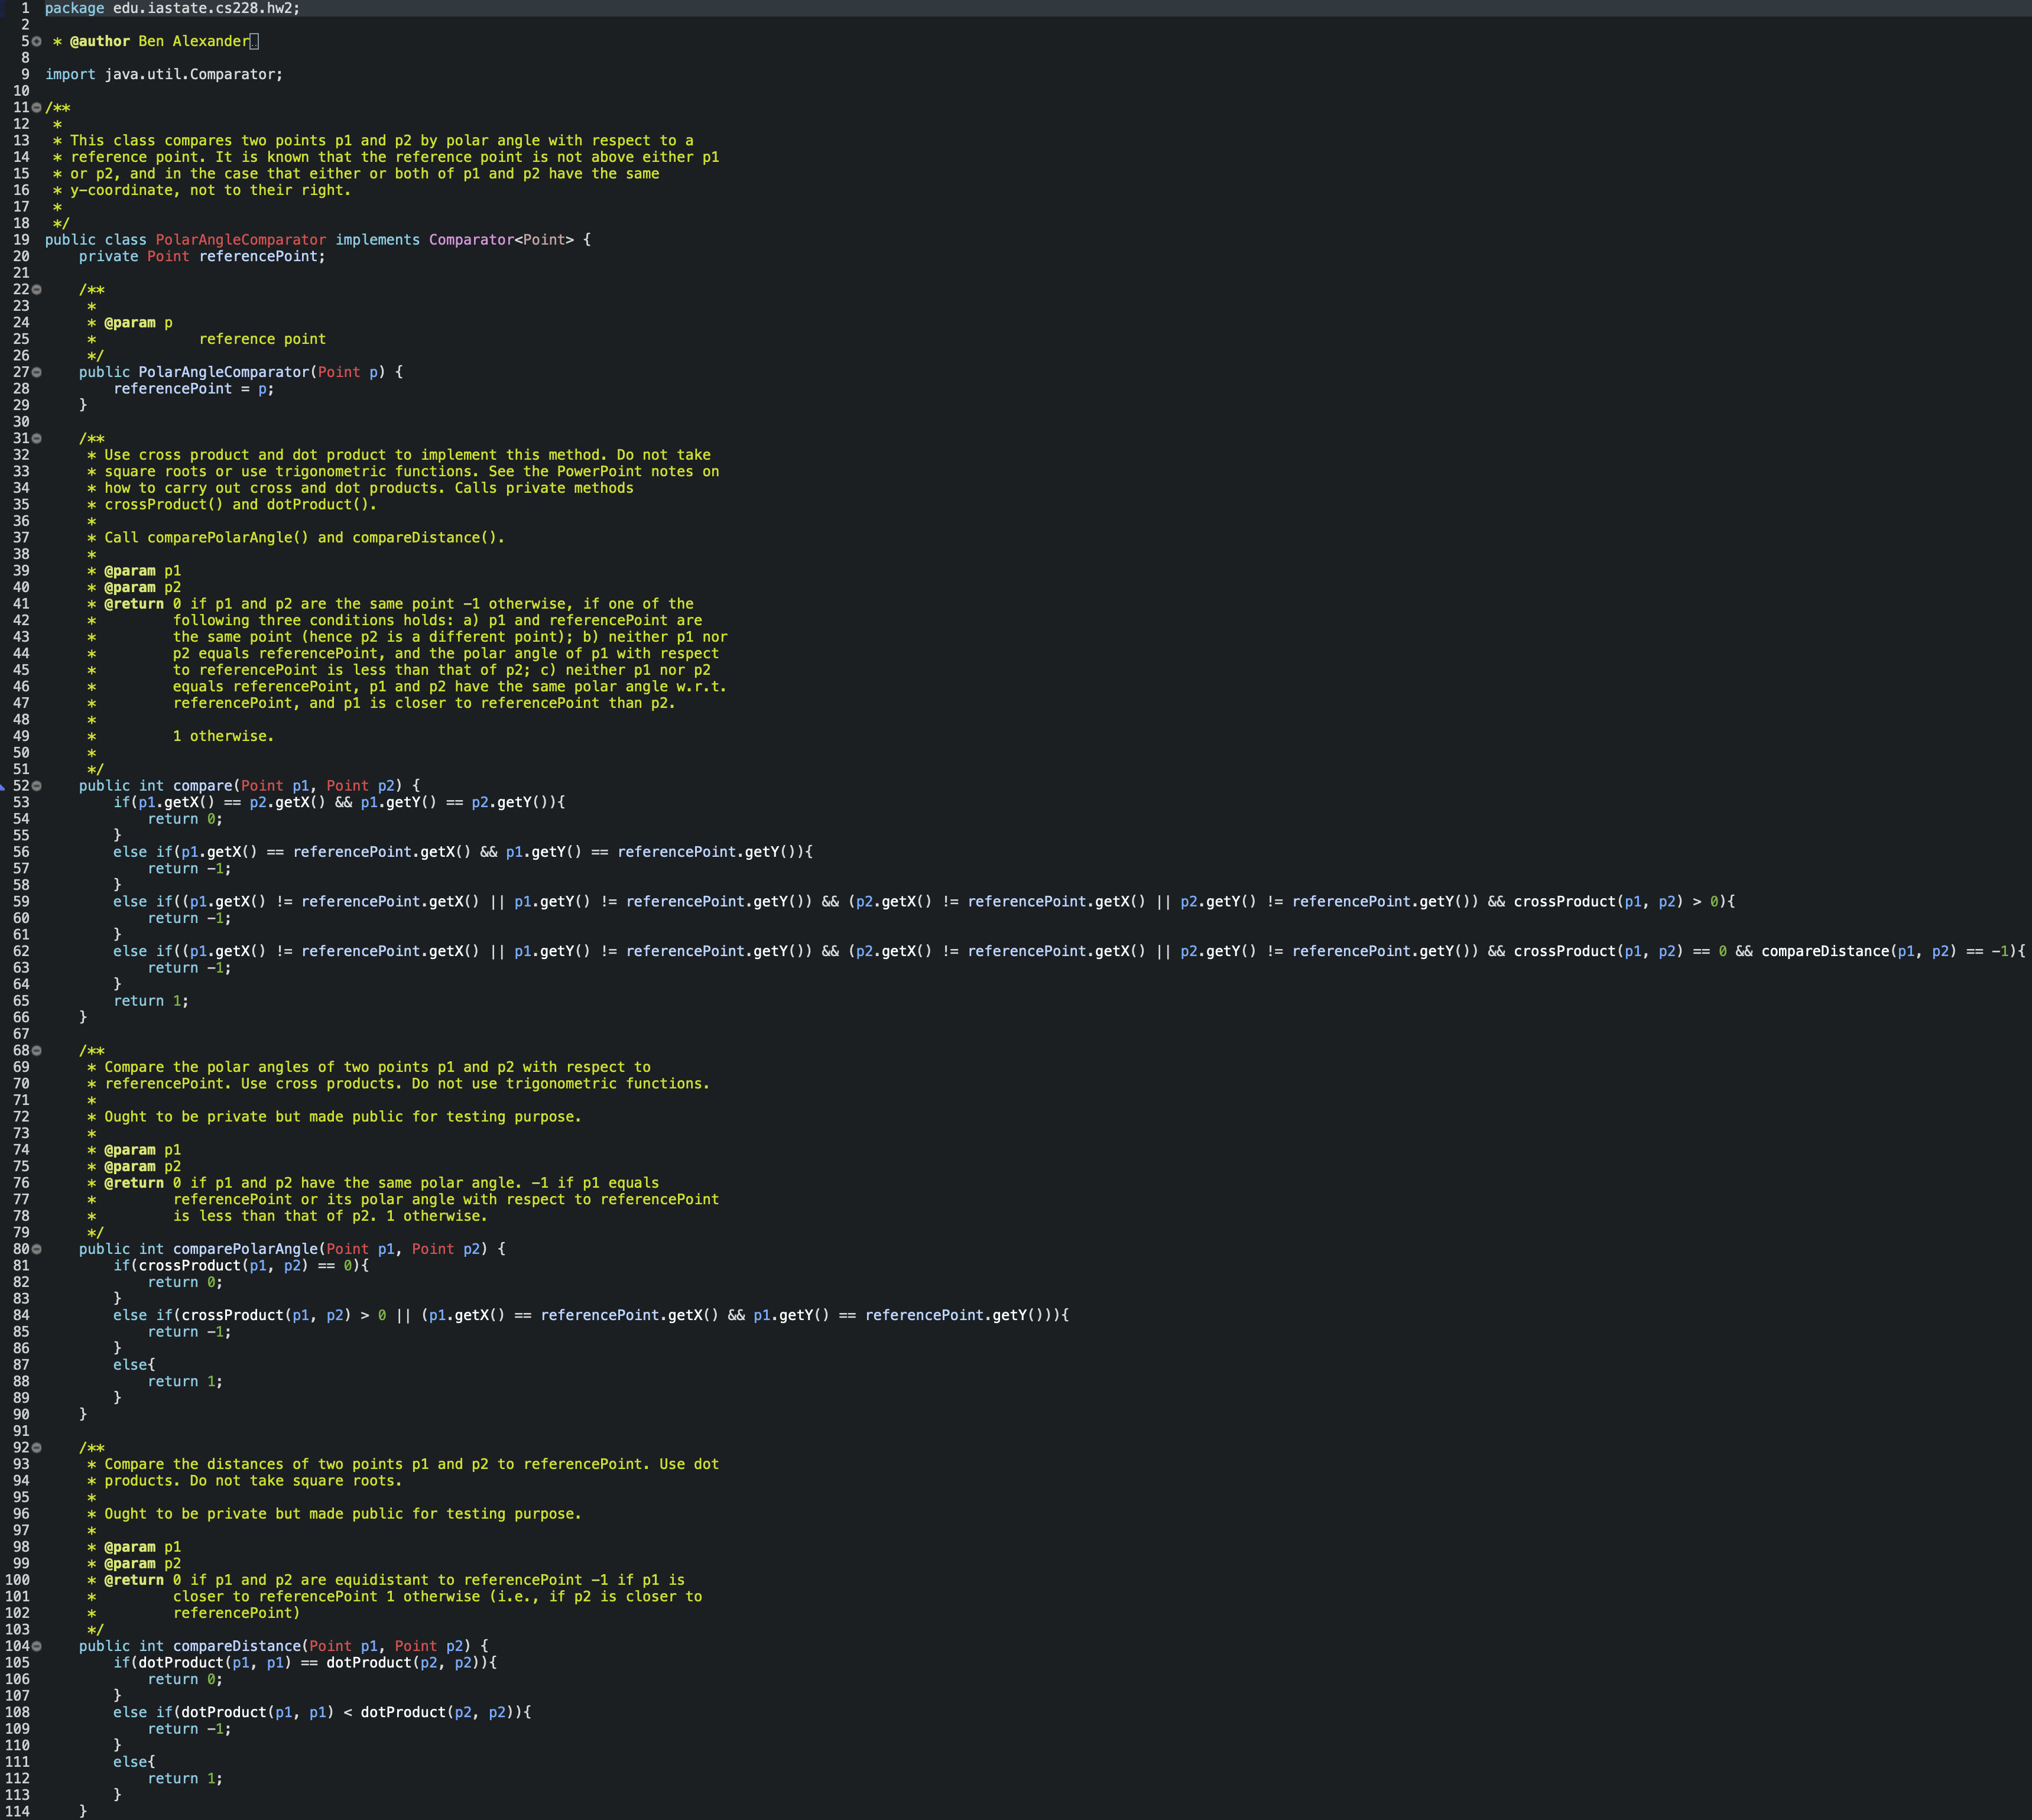Screen dimensions: 2032x1820
Task: Click 'compareDistance(p1, p2) == -1' on line 62
Action: coord(1885,951)
